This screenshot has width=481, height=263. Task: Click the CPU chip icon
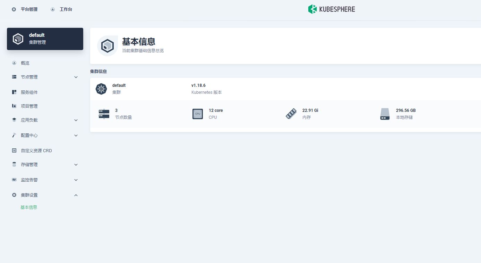tap(198, 114)
